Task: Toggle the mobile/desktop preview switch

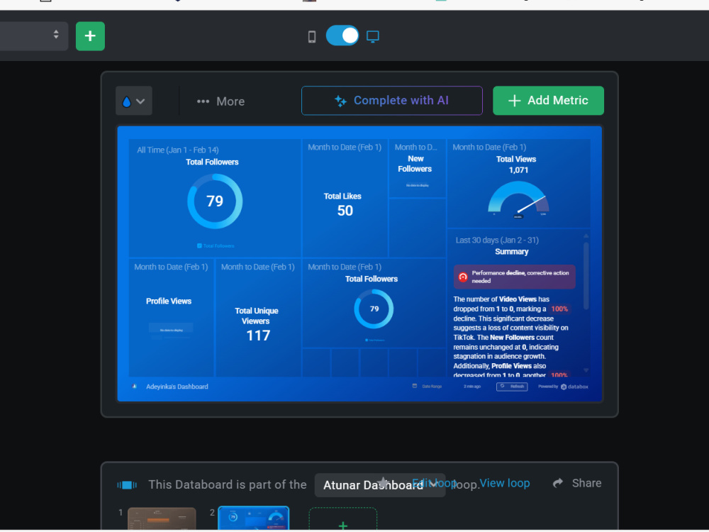Action: [342, 35]
